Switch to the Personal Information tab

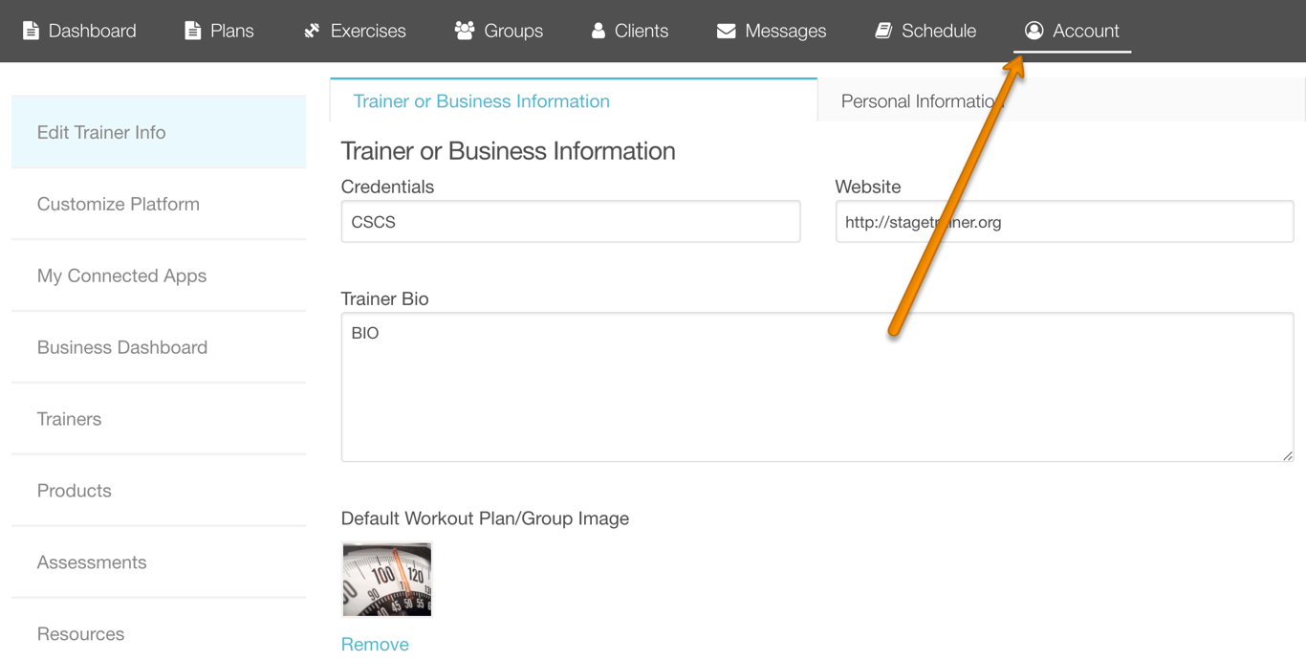pos(916,101)
